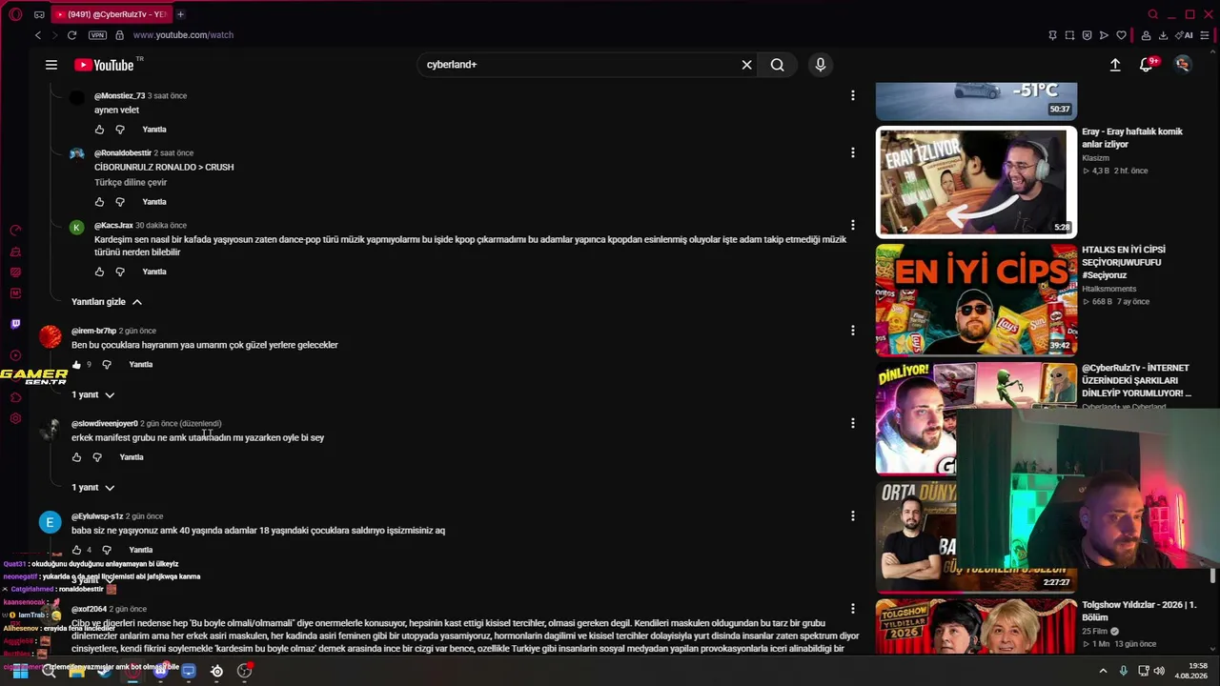Reply to the @Kacs.lrax comment
The image size is (1220, 686).
coord(154,272)
